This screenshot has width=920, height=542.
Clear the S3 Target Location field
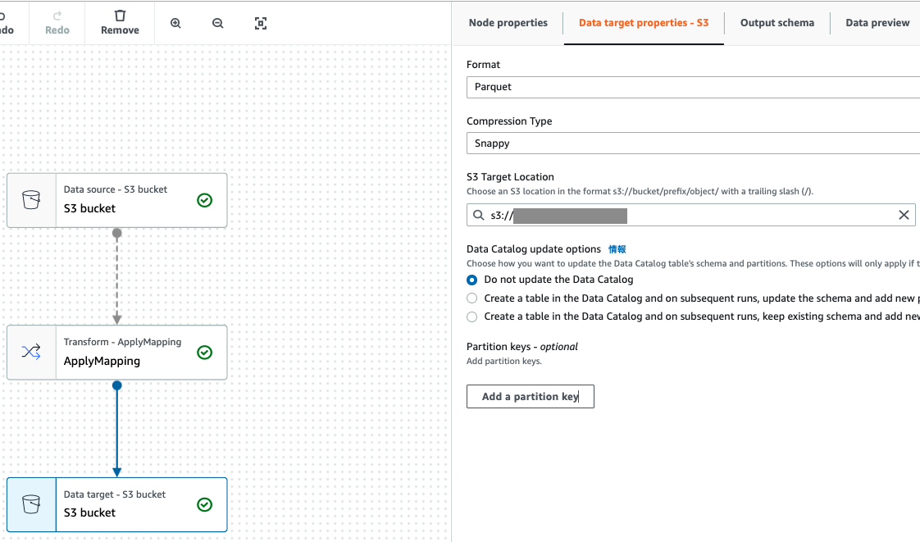(x=904, y=216)
